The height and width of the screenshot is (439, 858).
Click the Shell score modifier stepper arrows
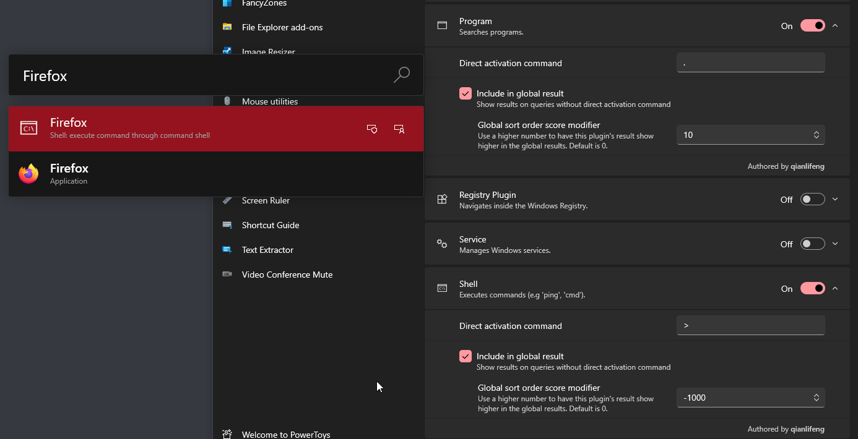tap(816, 398)
